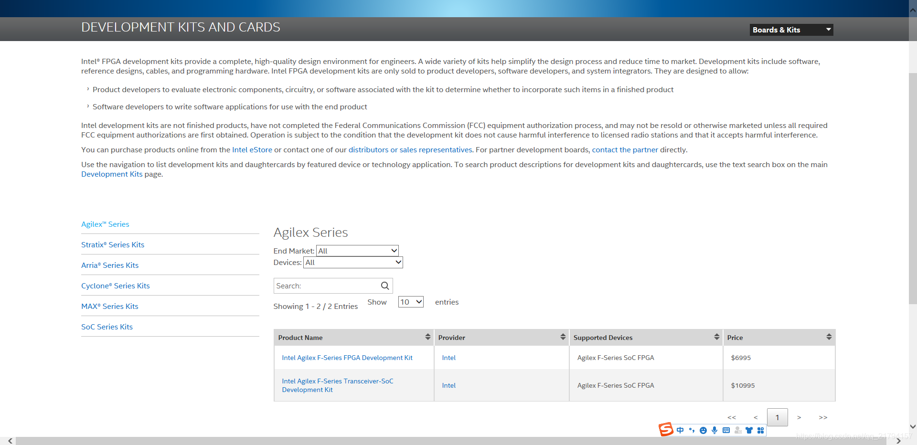This screenshot has height=445, width=917.
Task: Click the Agilex Series heading
Action: (x=310, y=232)
